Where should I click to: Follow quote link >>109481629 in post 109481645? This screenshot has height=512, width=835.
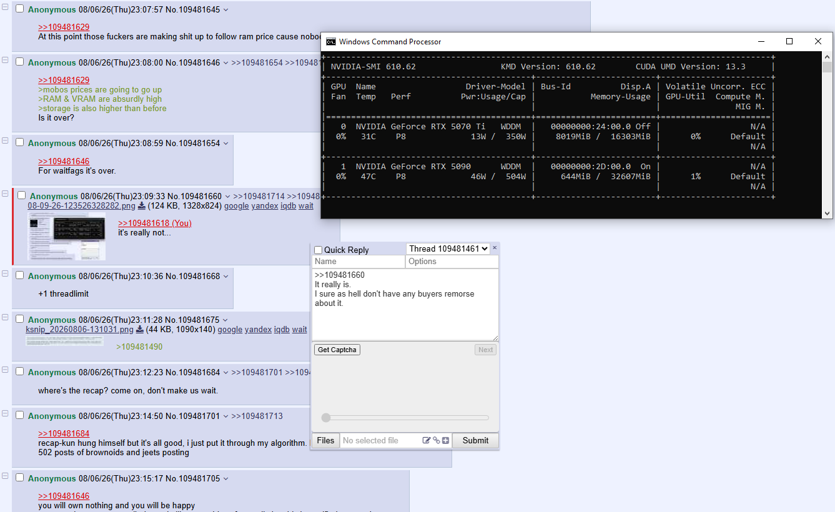64,27
